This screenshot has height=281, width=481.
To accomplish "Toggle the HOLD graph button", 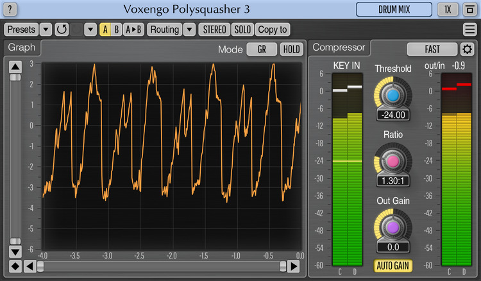I will [x=291, y=49].
